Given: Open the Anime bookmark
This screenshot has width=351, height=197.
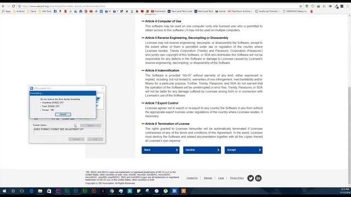Looking at the screenshot, I should coord(220,11).
